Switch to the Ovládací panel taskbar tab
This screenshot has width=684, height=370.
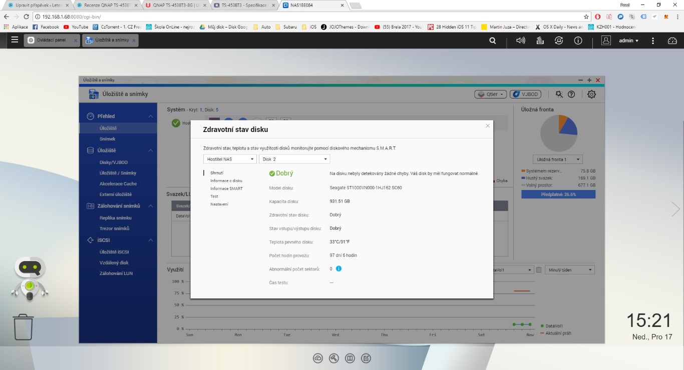tap(52, 40)
